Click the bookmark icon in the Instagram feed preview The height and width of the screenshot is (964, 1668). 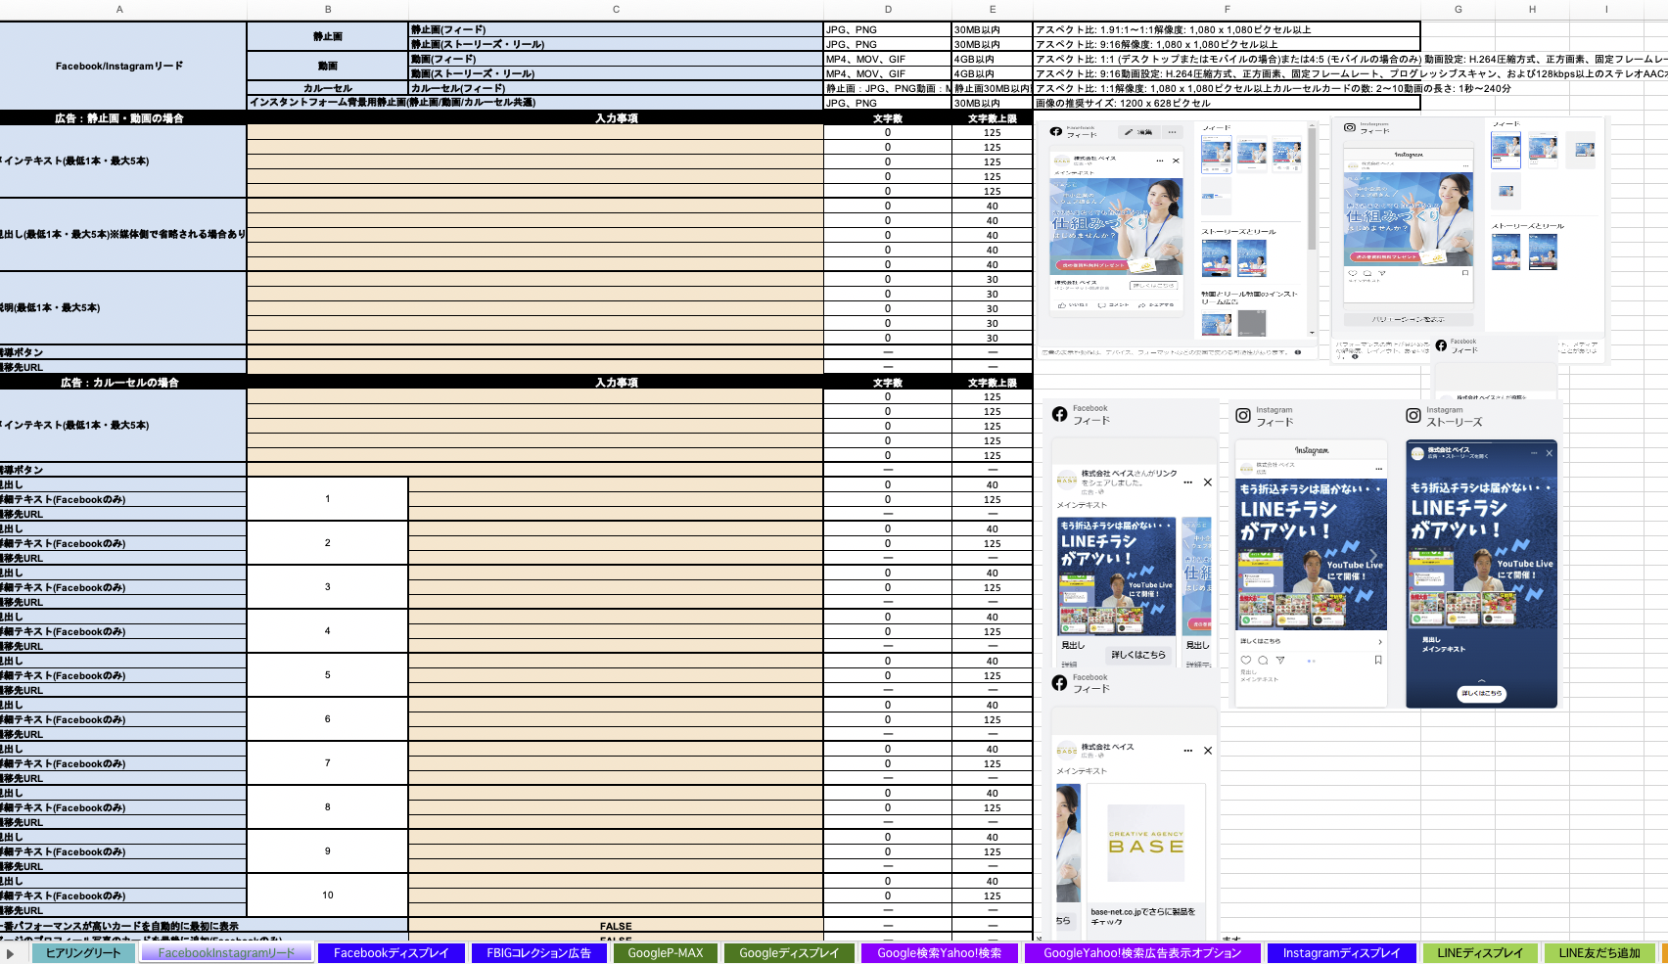(1378, 661)
